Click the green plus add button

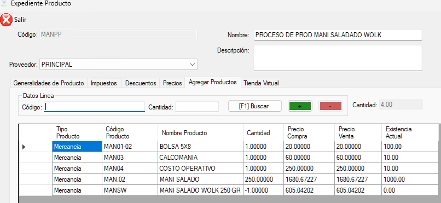tap(300, 106)
